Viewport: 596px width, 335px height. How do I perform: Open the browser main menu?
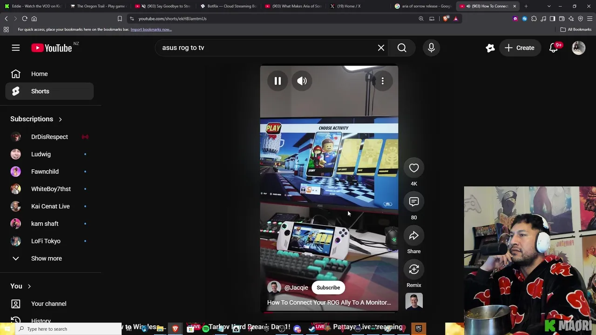tap(589, 19)
